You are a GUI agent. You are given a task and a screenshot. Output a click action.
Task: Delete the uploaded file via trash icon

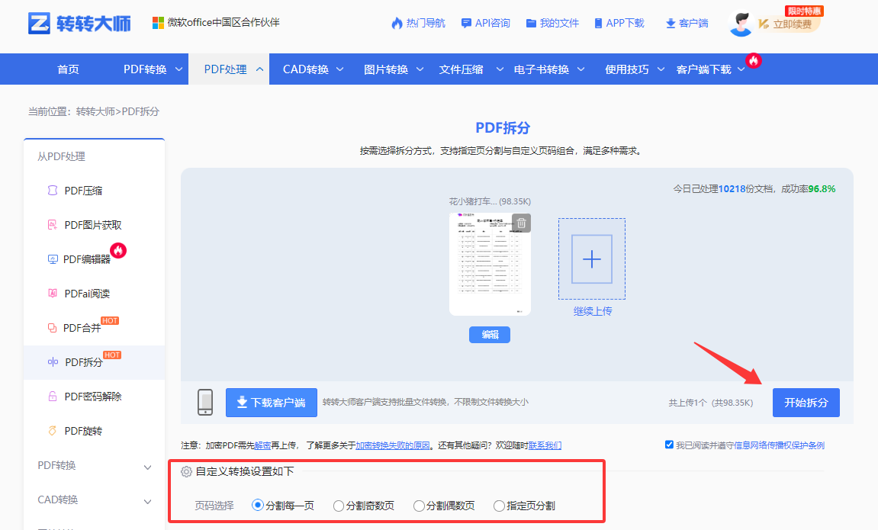(x=521, y=223)
